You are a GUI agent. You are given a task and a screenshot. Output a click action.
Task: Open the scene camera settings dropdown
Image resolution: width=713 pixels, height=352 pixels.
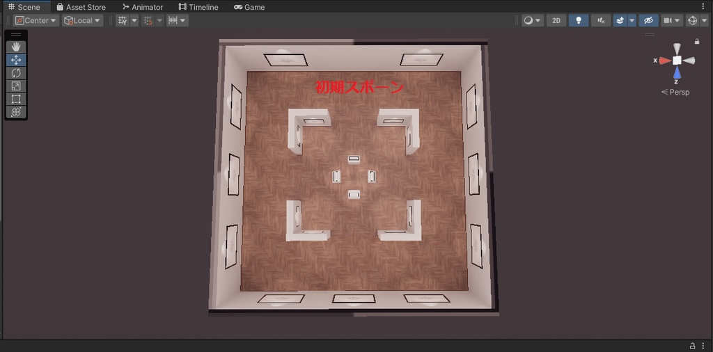point(672,20)
